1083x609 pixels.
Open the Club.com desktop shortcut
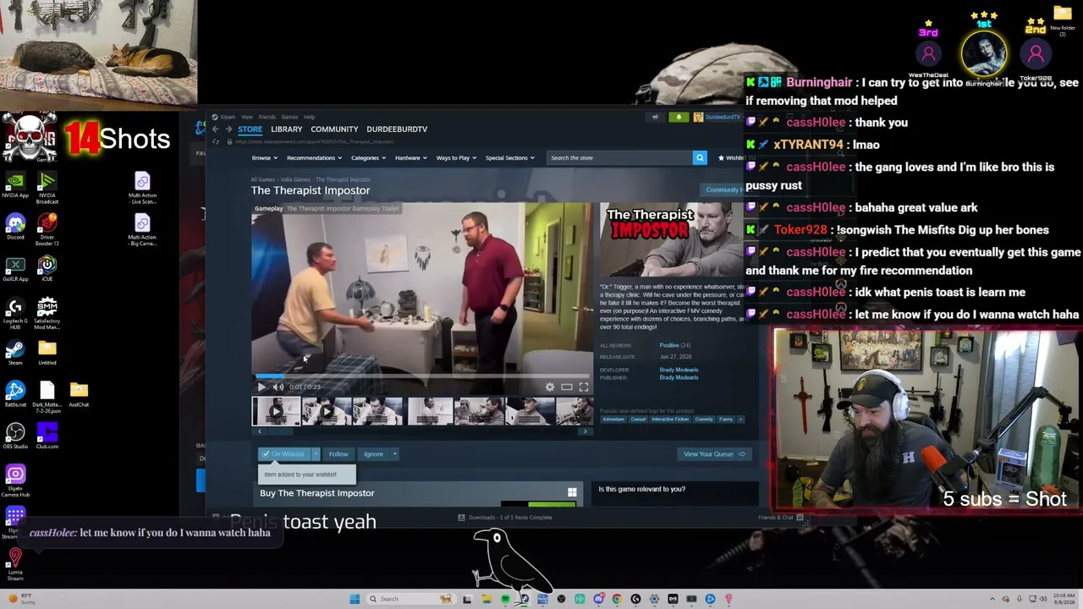[47, 436]
